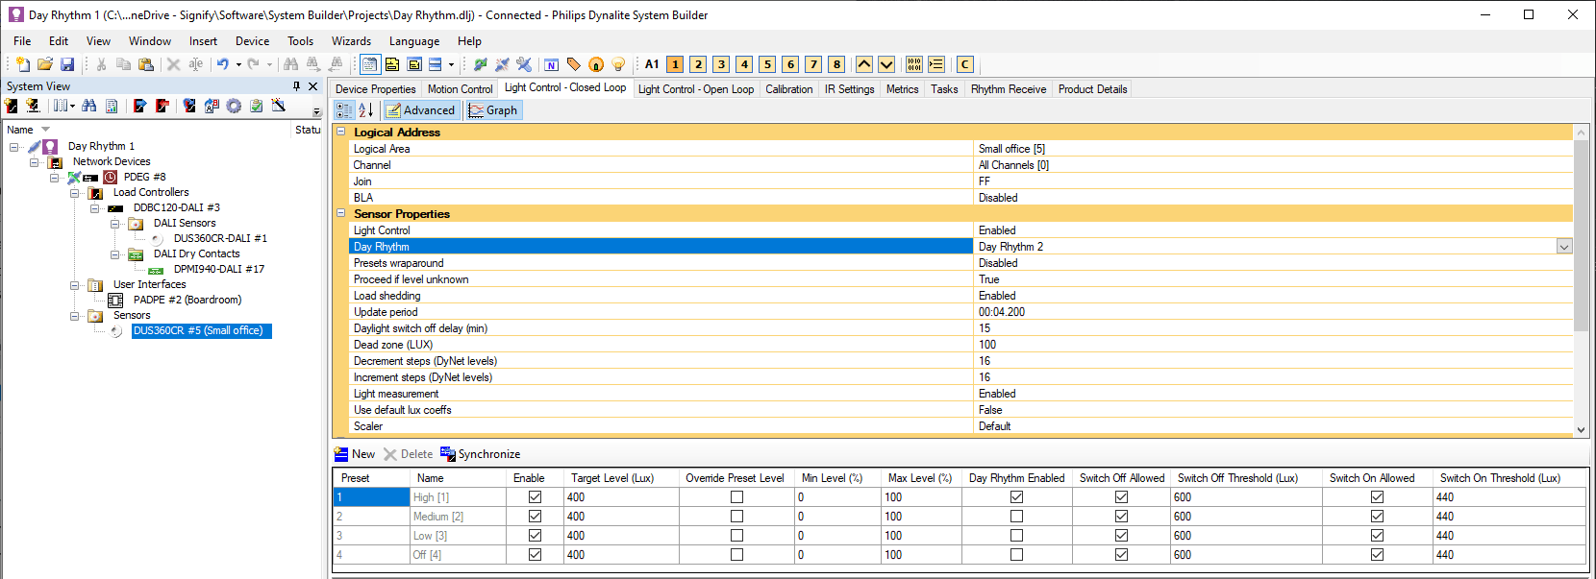
Task: Click the report chart icon in System View
Action: tap(112, 106)
